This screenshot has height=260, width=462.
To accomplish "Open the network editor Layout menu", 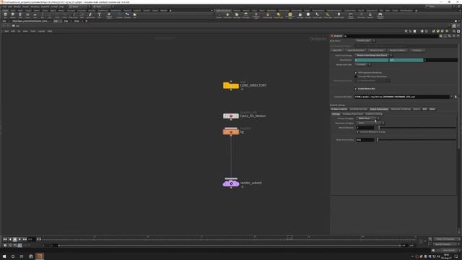I will (x=42, y=31).
